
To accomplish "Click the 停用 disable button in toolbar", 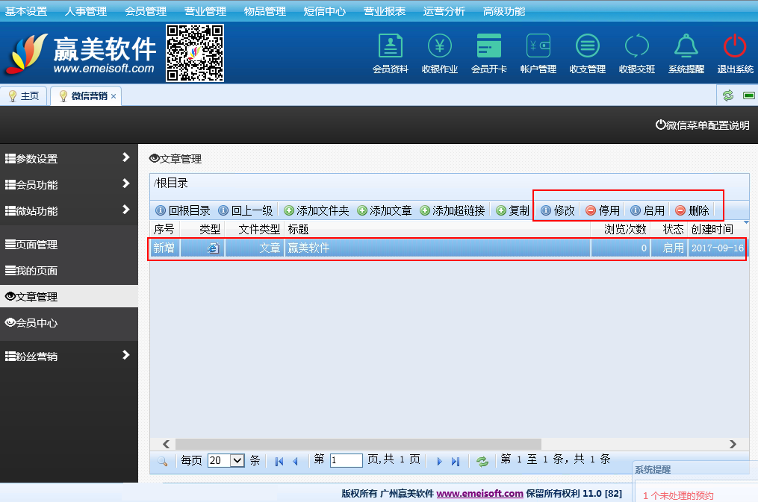I will (603, 210).
